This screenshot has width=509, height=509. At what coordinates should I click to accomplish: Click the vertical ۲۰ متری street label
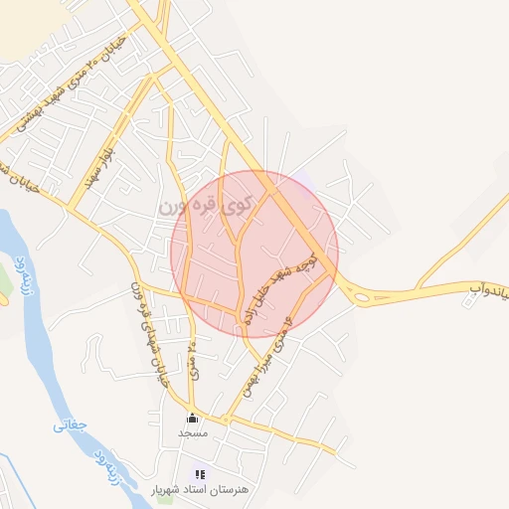194,361
